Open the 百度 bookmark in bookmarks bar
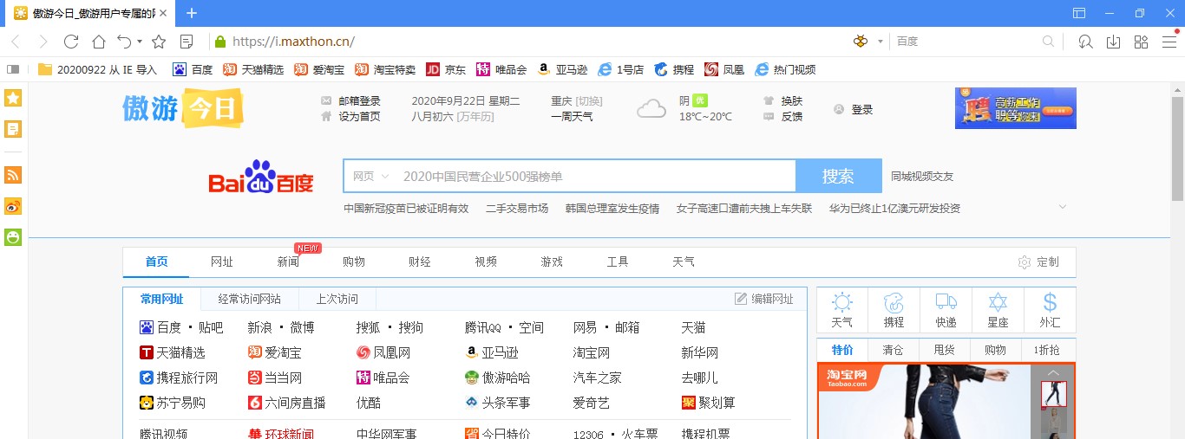Viewport: 1185px width, 439px height. point(193,69)
